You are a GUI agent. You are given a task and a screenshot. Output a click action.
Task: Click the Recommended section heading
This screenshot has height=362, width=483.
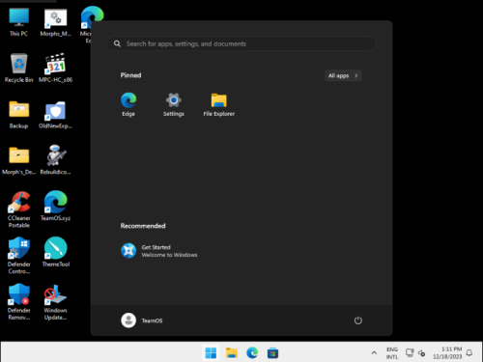pos(143,226)
